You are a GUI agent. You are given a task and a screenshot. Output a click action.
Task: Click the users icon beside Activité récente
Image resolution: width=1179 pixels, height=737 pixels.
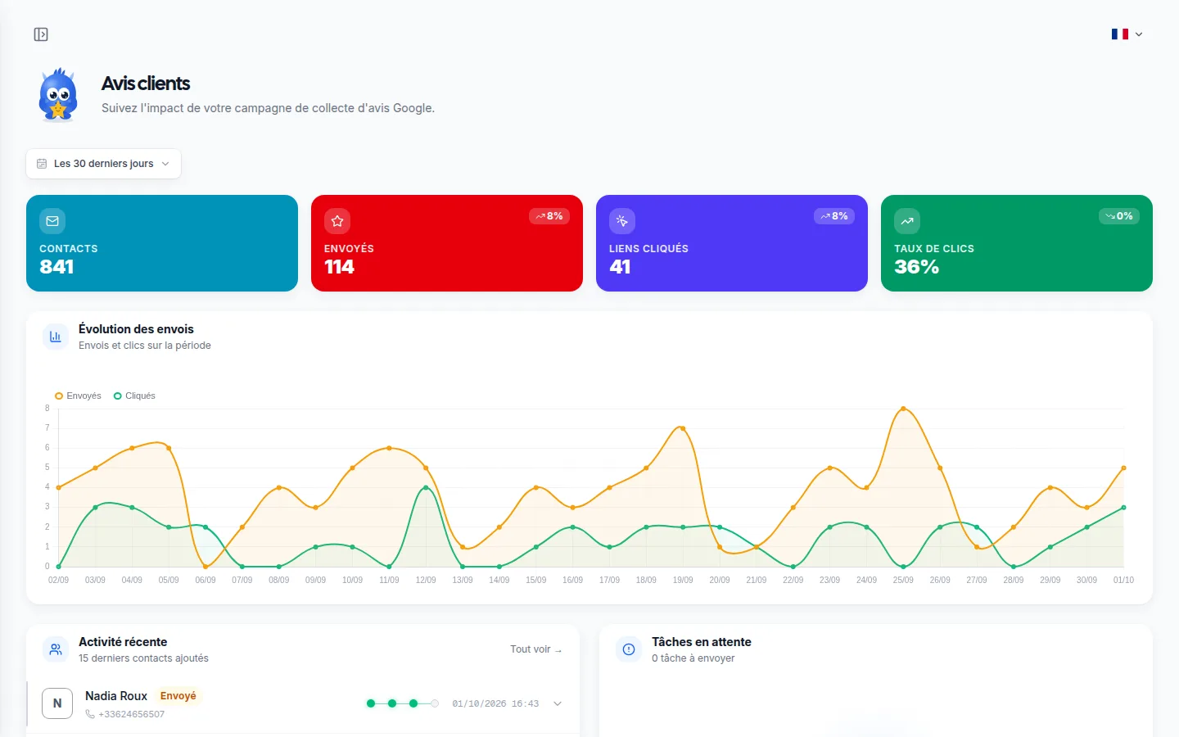(56, 649)
